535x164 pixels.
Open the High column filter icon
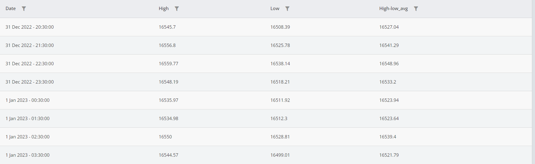pyautogui.click(x=177, y=9)
